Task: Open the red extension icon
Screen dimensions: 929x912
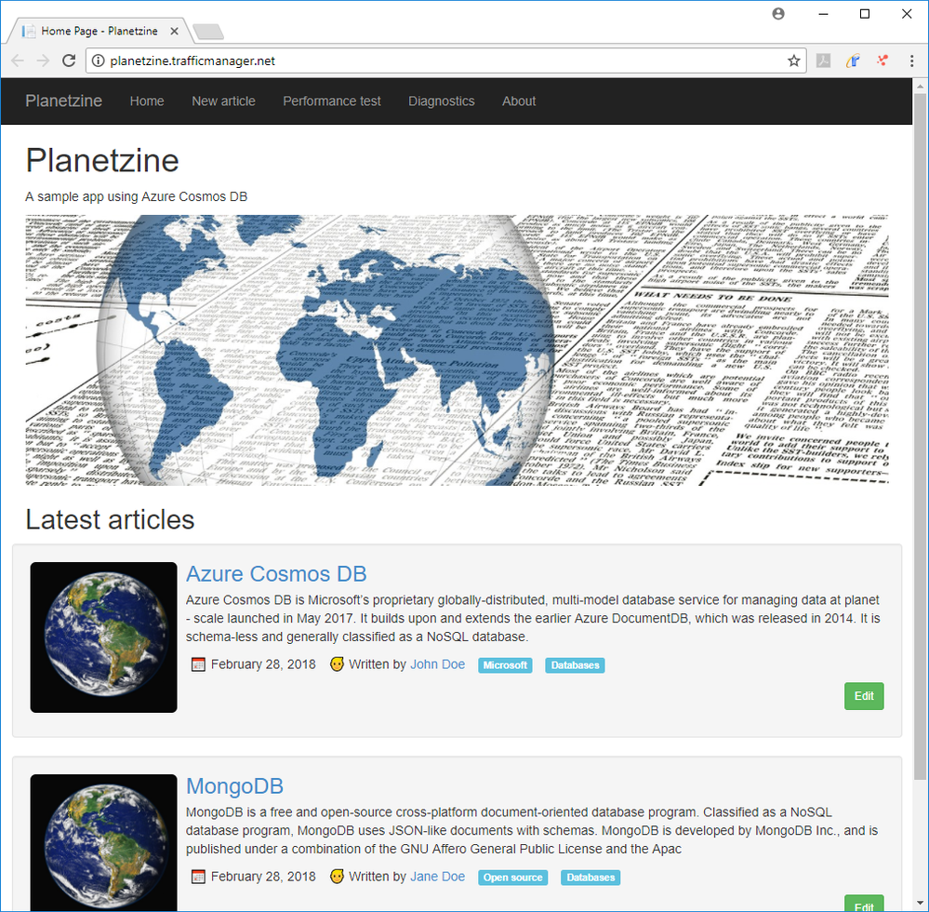Action: pos(883,60)
